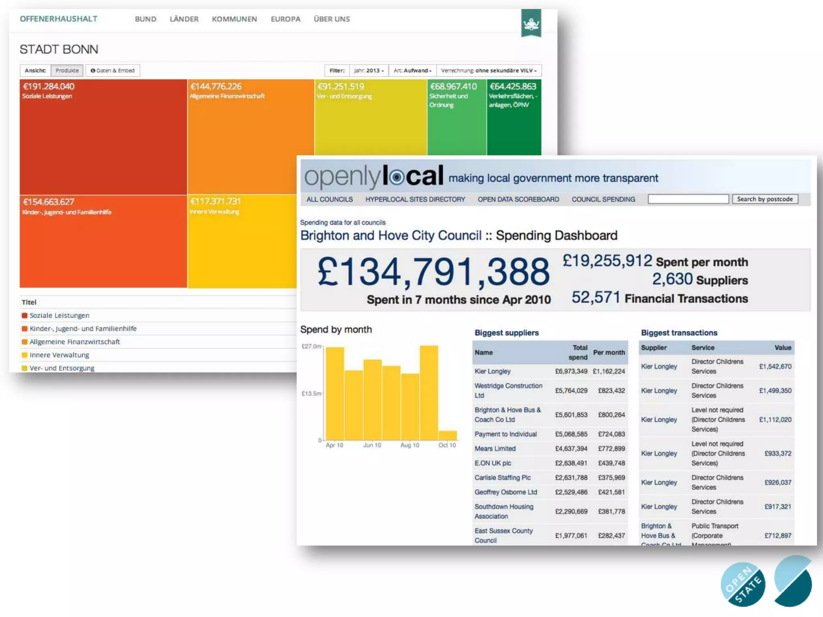The width and height of the screenshot is (823, 617).
Task: Click the Soziale Leistungen red legend swatch
Action: (25, 316)
